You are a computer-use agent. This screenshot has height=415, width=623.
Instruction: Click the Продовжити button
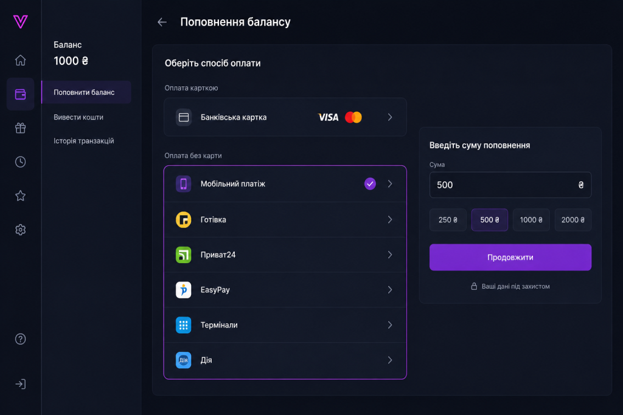tap(510, 257)
